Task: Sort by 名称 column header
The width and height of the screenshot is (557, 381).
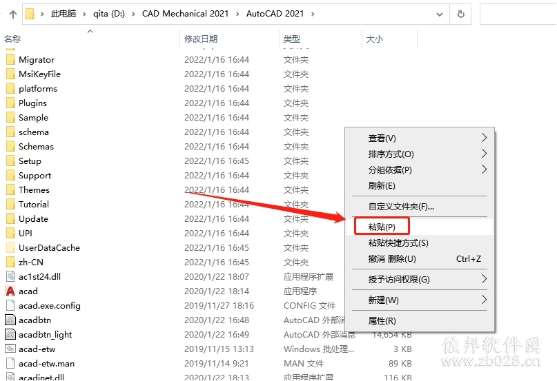Action: coord(90,39)
